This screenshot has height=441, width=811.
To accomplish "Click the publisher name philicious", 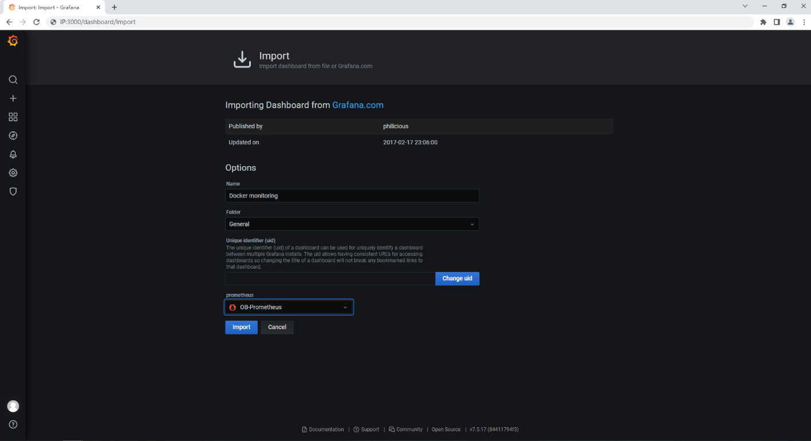I will (396, 126).
